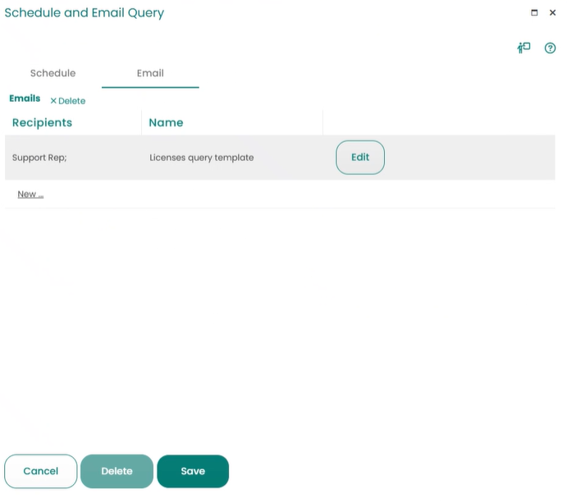Click the Recipients column header

(x=43, y=123)
